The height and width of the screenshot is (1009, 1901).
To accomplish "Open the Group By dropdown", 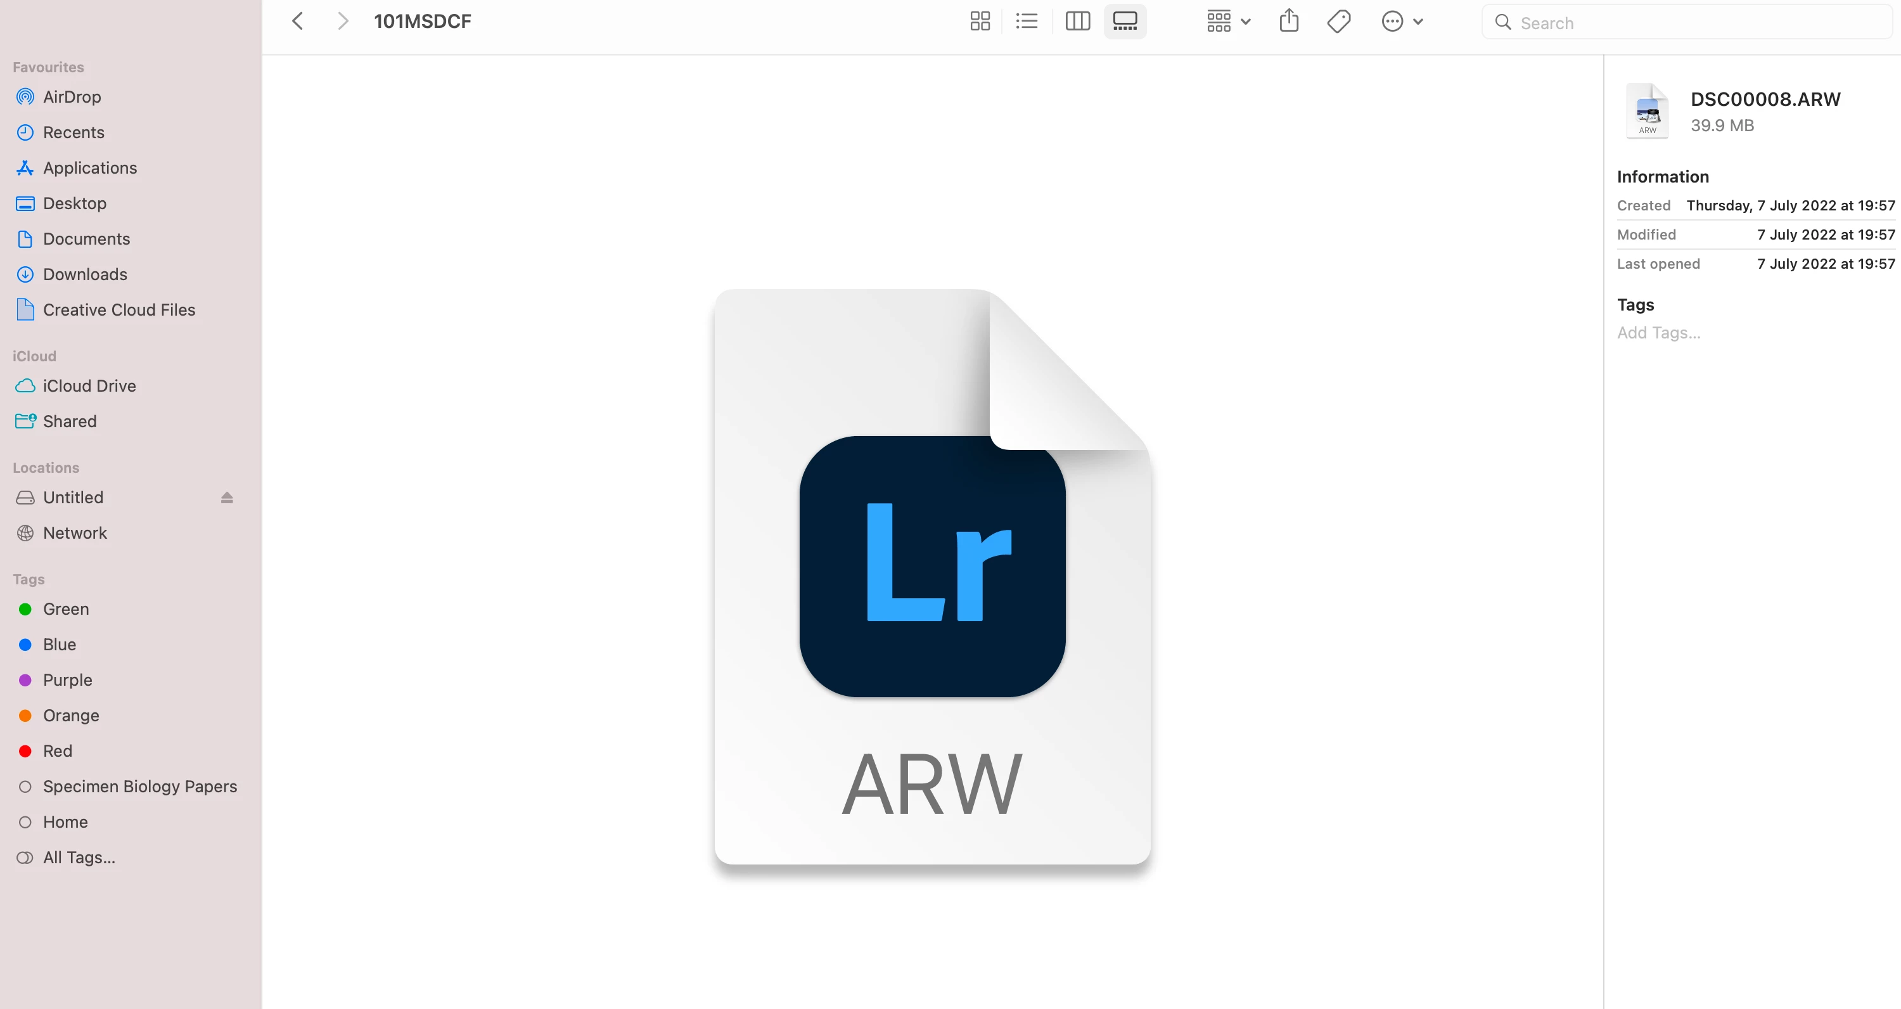I will [1228, 22].
